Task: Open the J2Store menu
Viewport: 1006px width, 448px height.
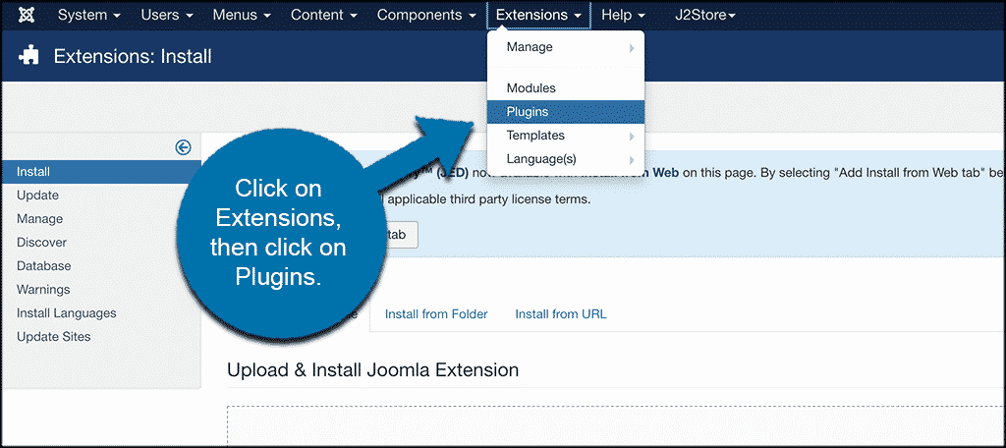Action: (x=705, y=15)
